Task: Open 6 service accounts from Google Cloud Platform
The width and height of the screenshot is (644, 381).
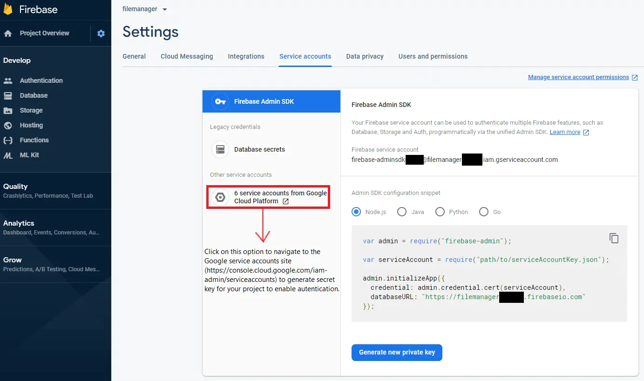Action: pos(268,197)
